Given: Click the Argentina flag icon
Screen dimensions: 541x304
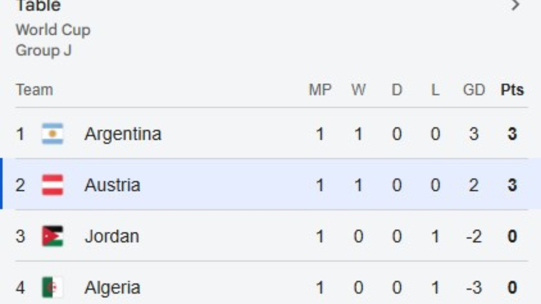Looking at the screenshot, I should coord(52,134).
